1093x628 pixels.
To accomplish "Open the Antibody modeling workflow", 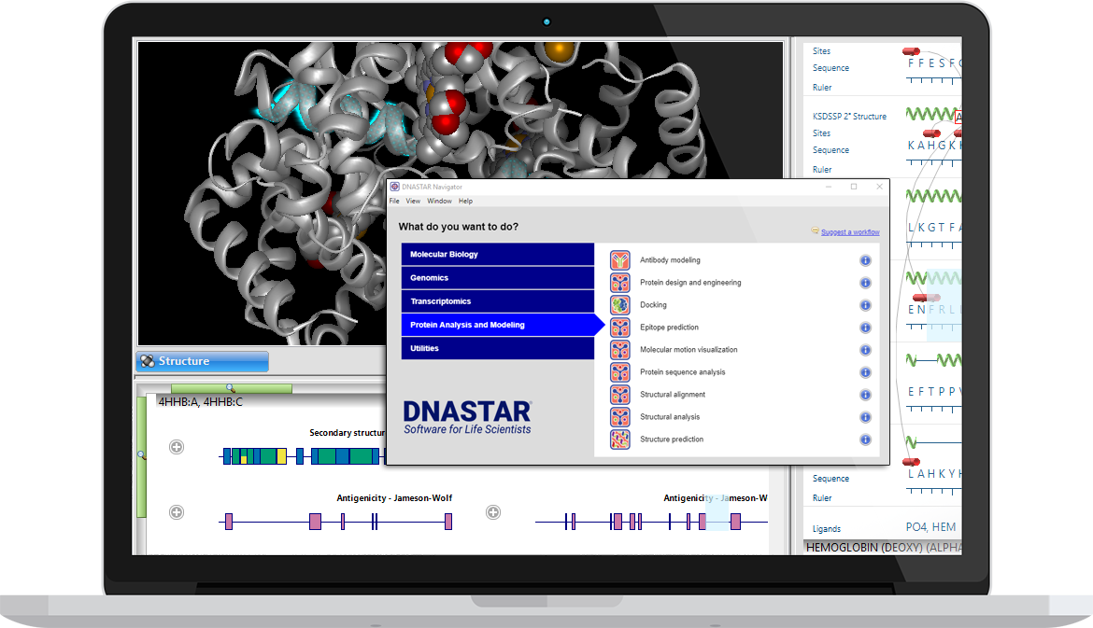I will click(670, 260).
